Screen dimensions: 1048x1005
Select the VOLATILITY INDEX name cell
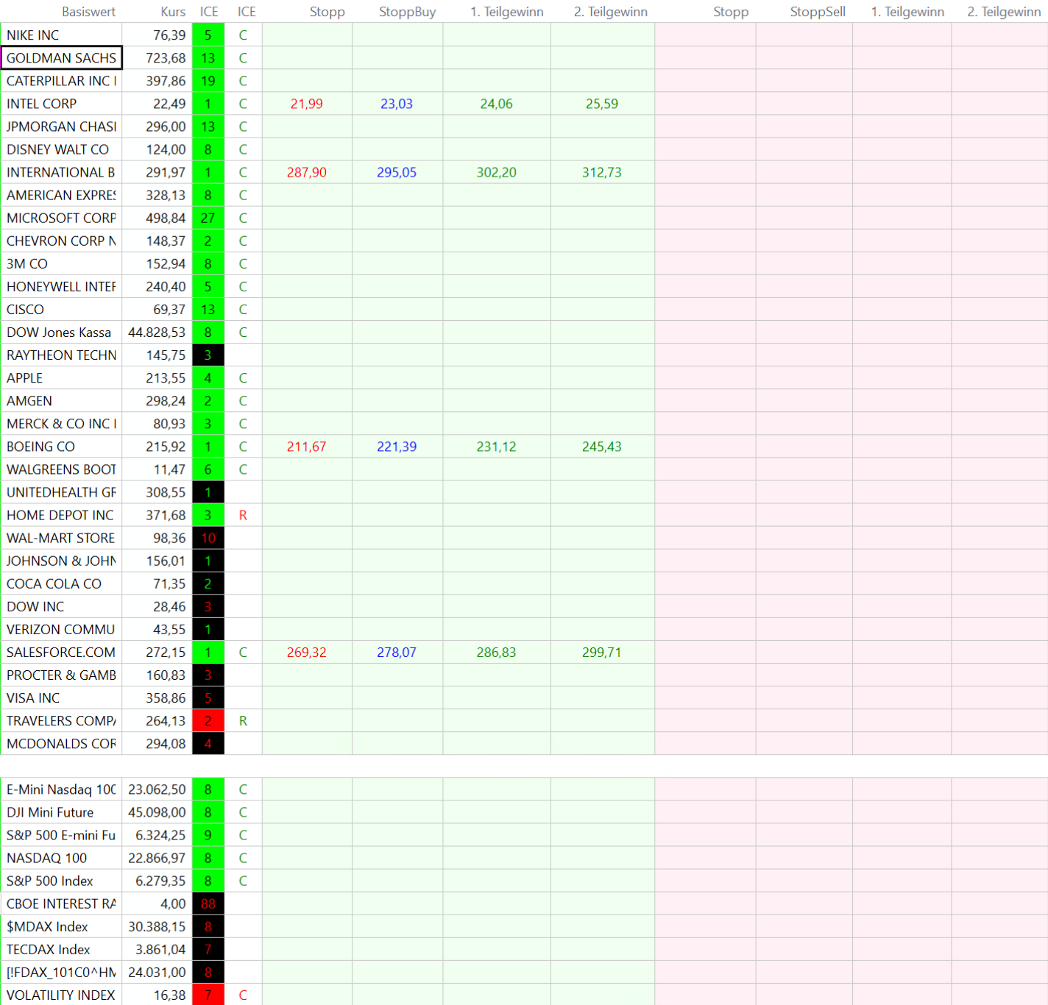61,995
